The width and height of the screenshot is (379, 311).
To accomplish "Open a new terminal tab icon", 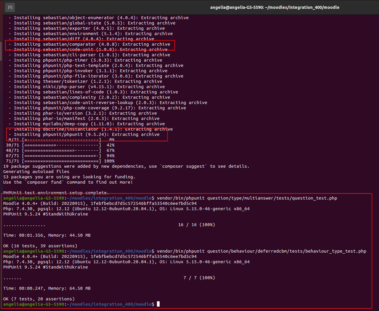I will (x=10, y=7).
